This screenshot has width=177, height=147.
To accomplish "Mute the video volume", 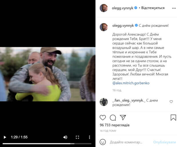I will [65, 137].
